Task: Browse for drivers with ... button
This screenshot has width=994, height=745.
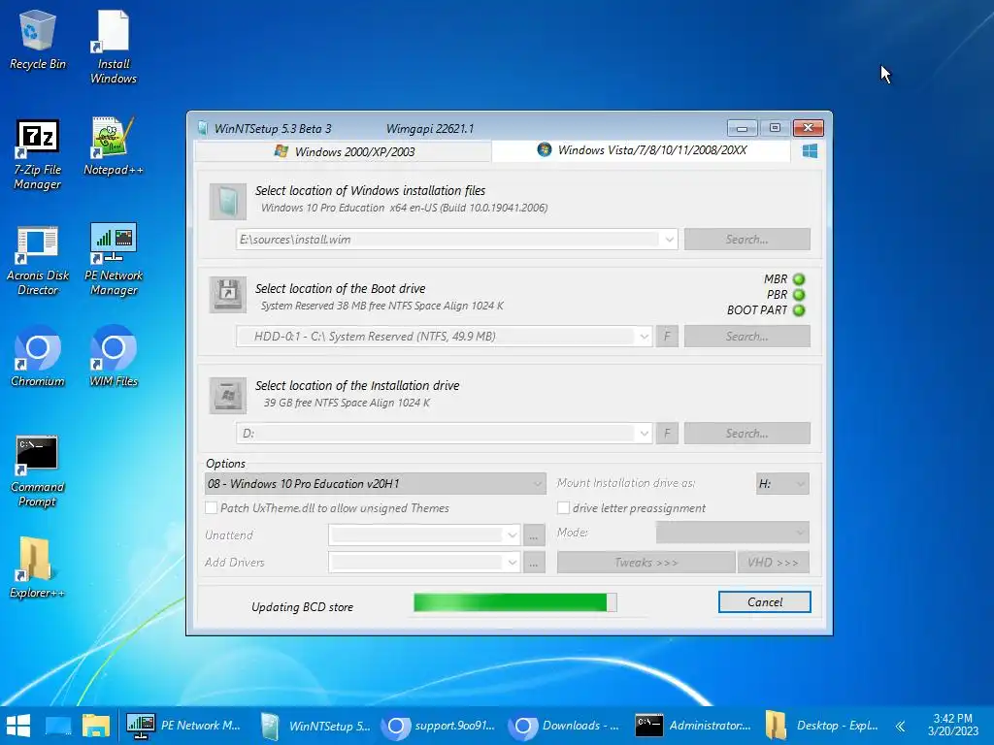Action: 534,563
